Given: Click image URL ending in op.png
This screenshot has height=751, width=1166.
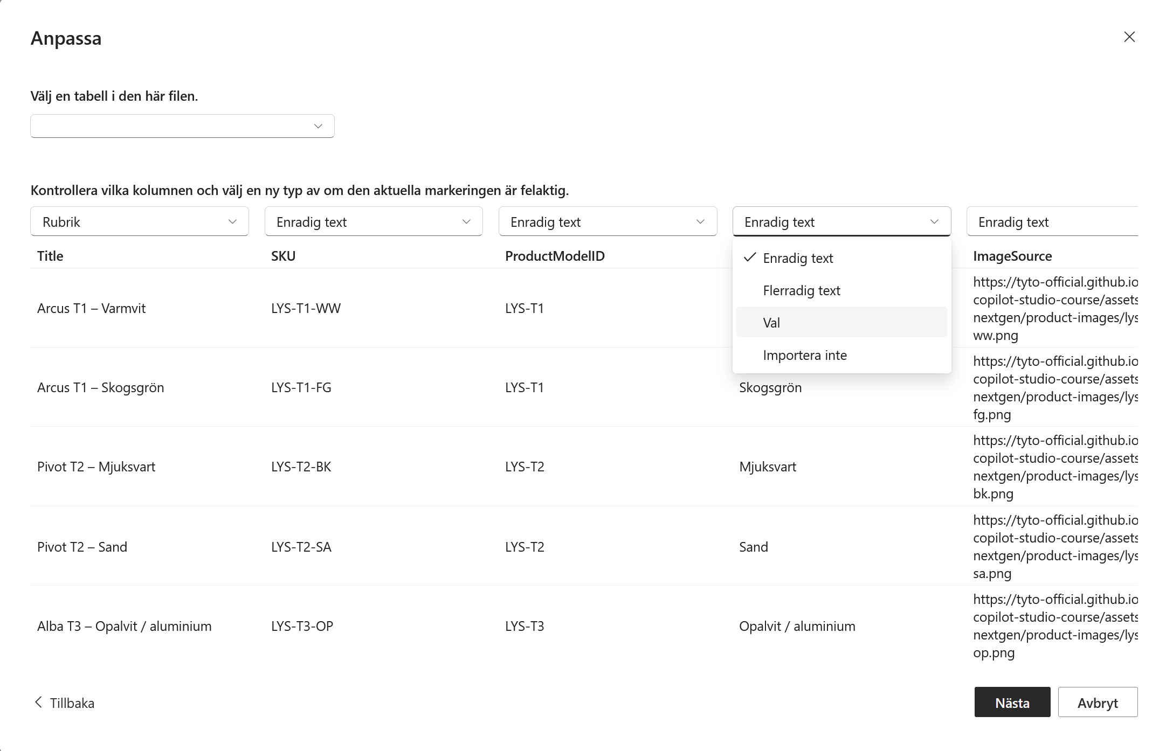Looking at the screenshot, I should pyautogui.click(x=1055, y=626).
